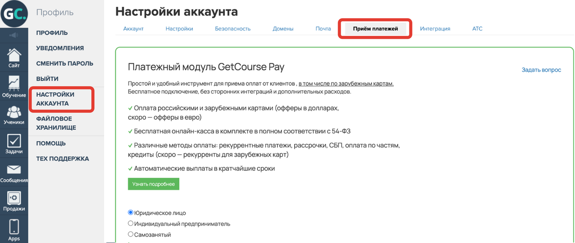Open the Задачи checkmark icon section
The height and width of the screenshot is (243, 575).
tap(14, 144)
